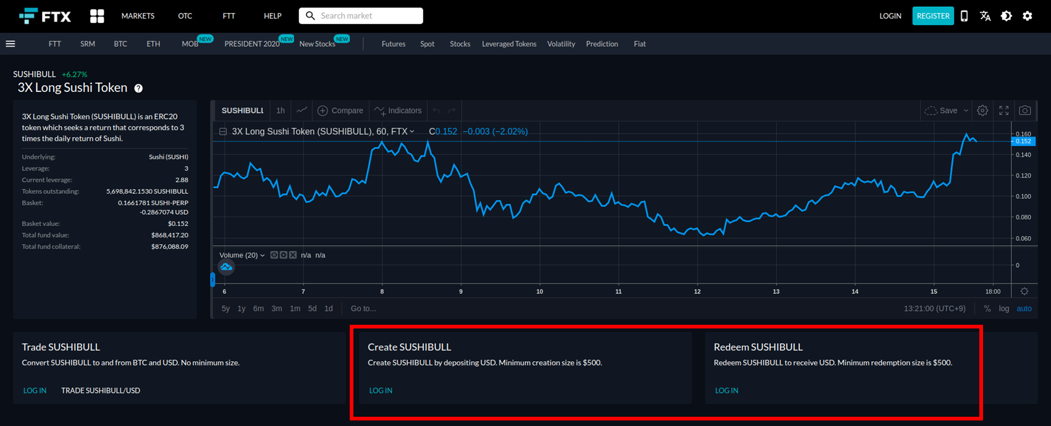Click LOG IN under Trade SUSHIBULL
The height and width of the screenshot is (426, 1051).
tap(35, 391)
